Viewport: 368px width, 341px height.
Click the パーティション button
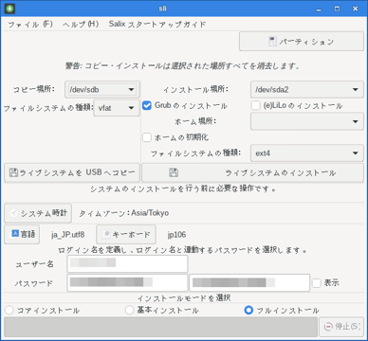[x=302, y=42]
